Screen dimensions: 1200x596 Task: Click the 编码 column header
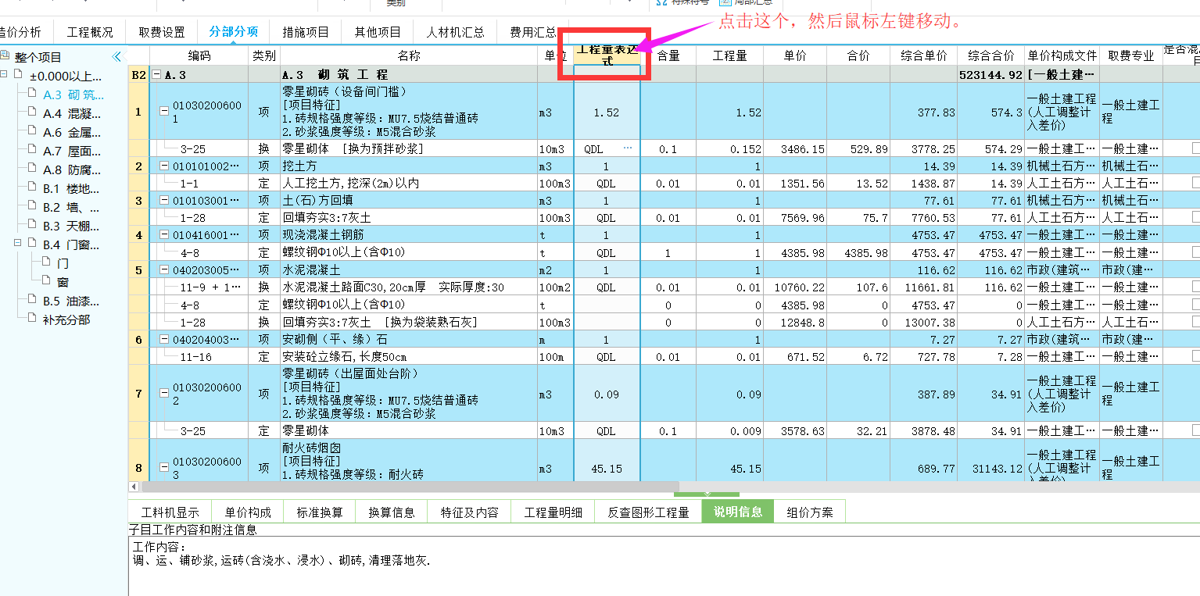click(x=199, y=55)
